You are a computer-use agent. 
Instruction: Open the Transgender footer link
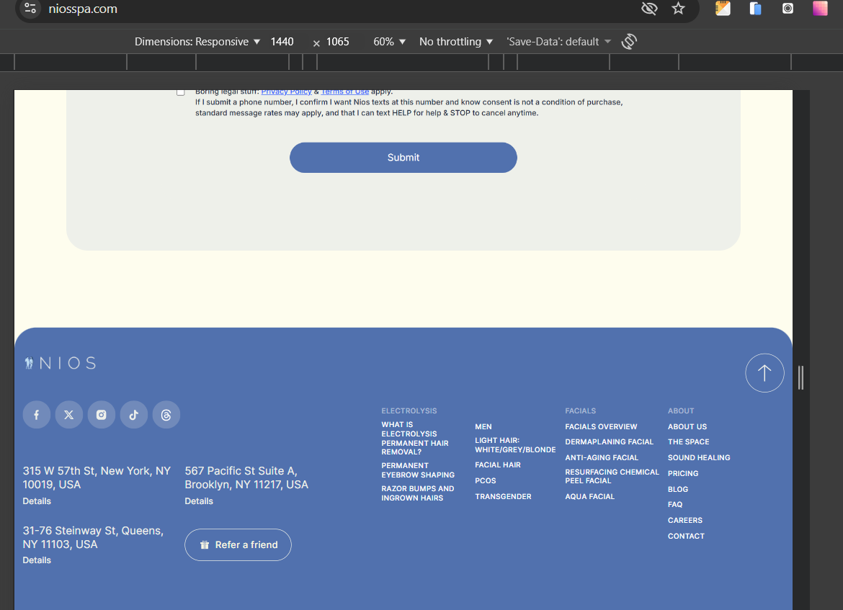click(503, 497)
